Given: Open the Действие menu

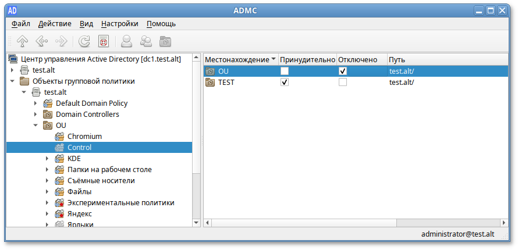Looking at the screenshot, I should pos(55,24).
